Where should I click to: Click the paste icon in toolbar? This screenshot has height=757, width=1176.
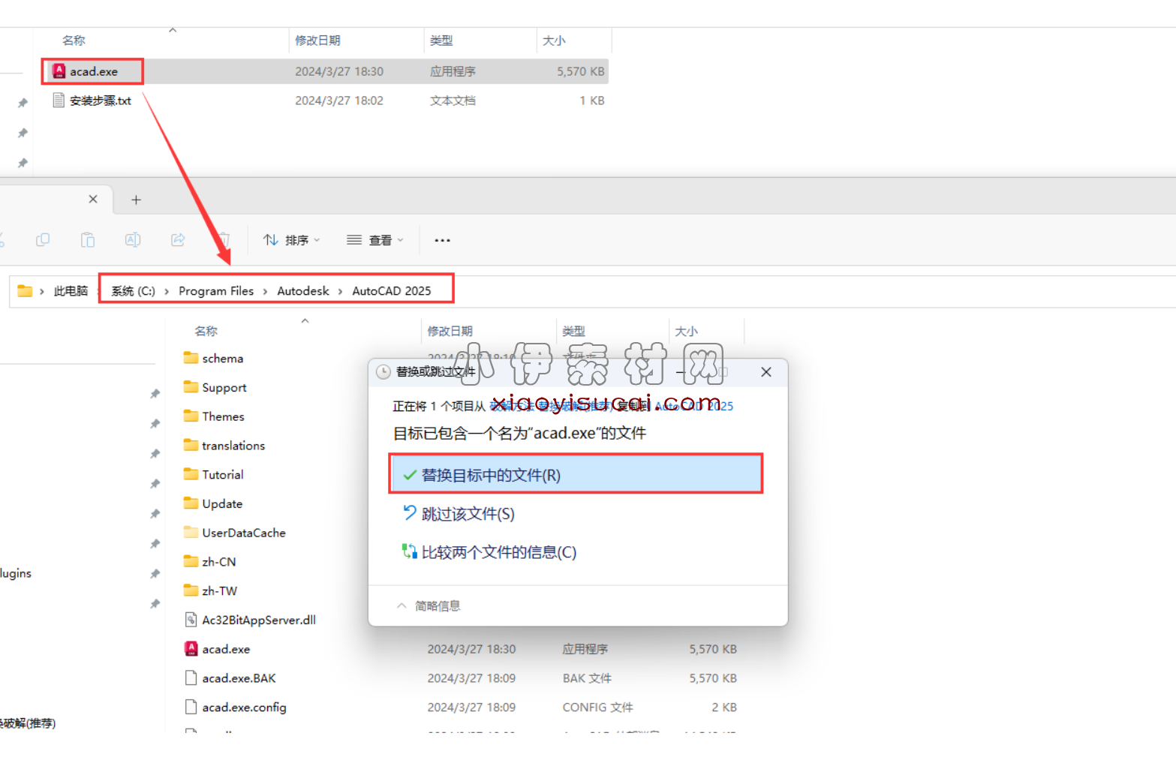tap(88, 240)
